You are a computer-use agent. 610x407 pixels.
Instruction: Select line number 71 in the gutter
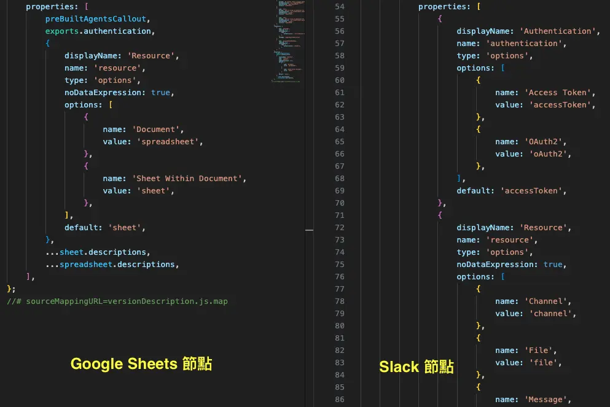click(340, 215)
